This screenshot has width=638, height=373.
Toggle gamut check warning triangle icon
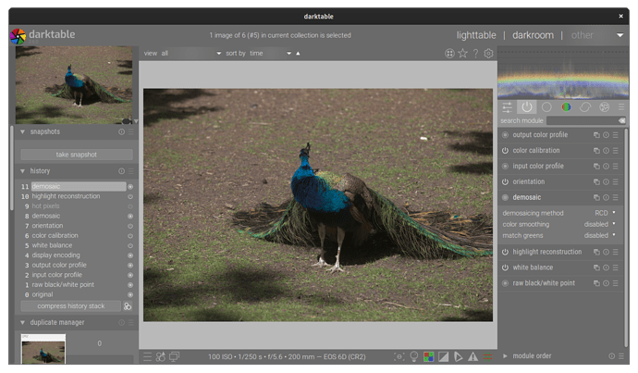tap(472, 357)
